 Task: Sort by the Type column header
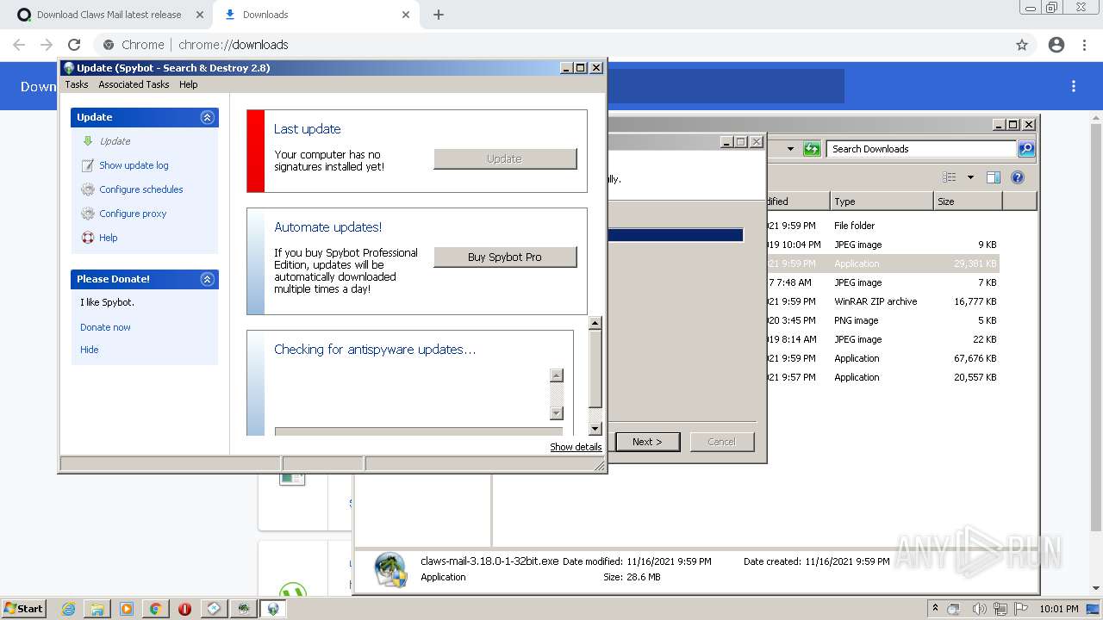pos(882,201)
